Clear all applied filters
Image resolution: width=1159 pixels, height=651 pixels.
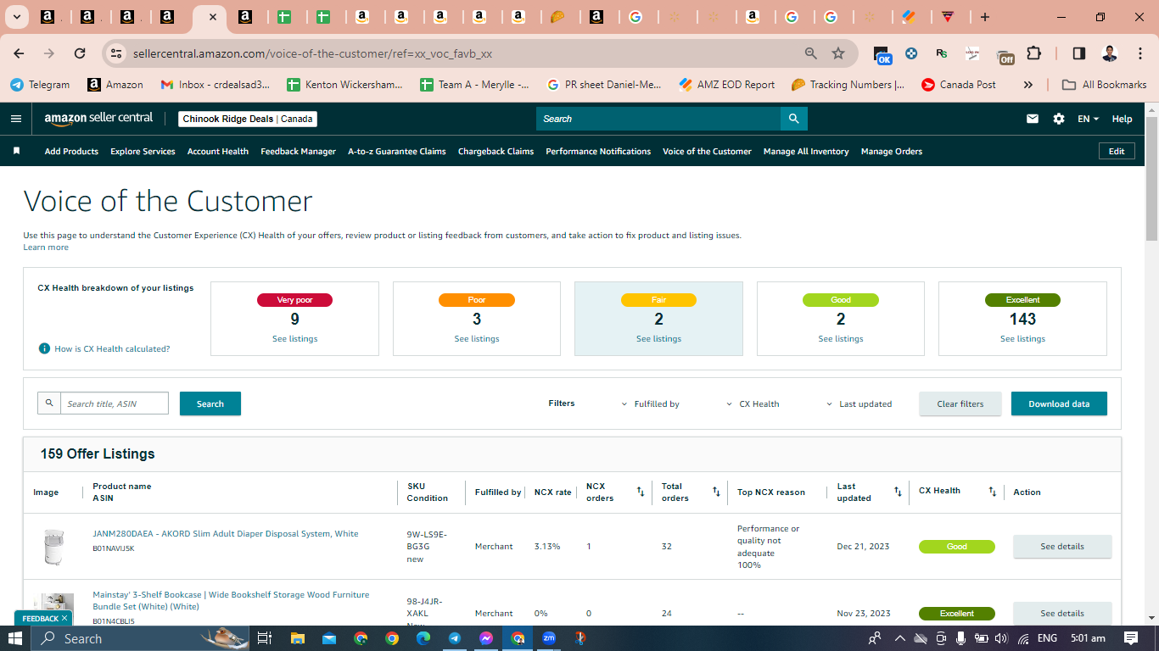click(x=960, y=403)
